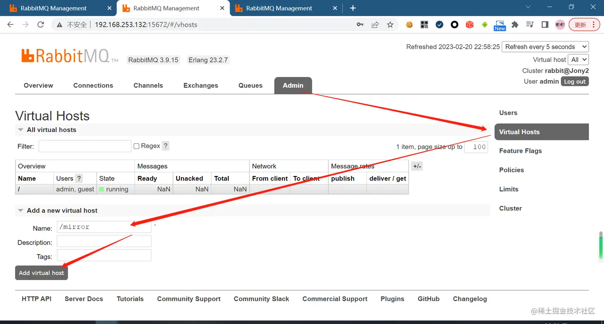This screenshot has width=604, height=324.
Task: Click the green Android extension icon
Action: tap(485, 24)
